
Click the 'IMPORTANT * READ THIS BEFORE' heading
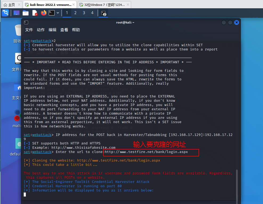pyautogui.click(x=108, y=62)
